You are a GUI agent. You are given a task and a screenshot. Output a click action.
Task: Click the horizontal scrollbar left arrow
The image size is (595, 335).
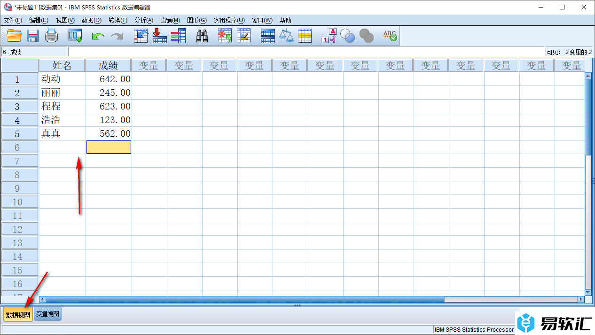(42, 299)
